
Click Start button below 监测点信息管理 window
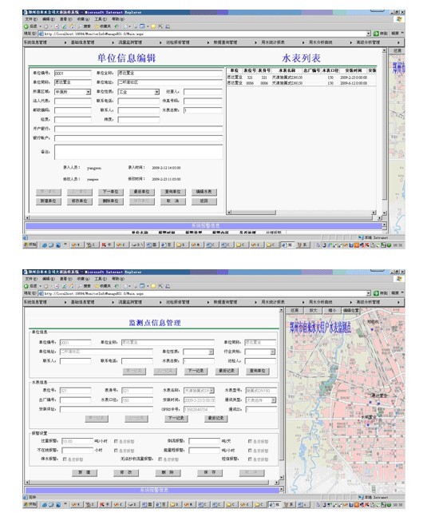(30, 504)
